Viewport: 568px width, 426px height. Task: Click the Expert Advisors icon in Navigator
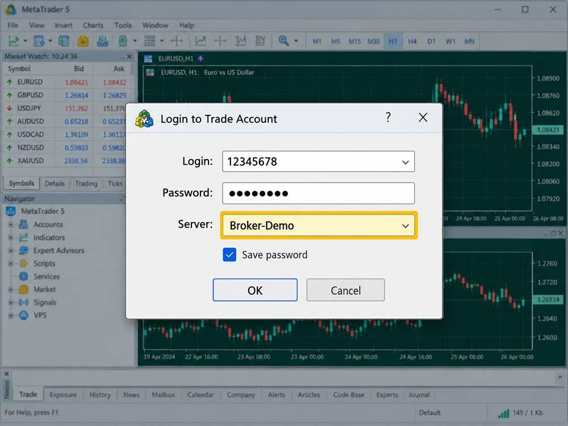23,250
